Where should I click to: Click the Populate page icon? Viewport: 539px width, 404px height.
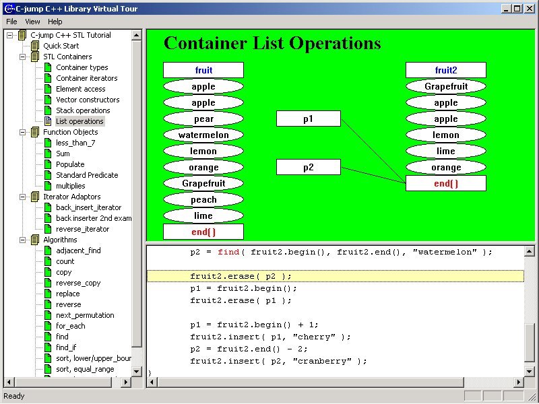click(48, 164)
